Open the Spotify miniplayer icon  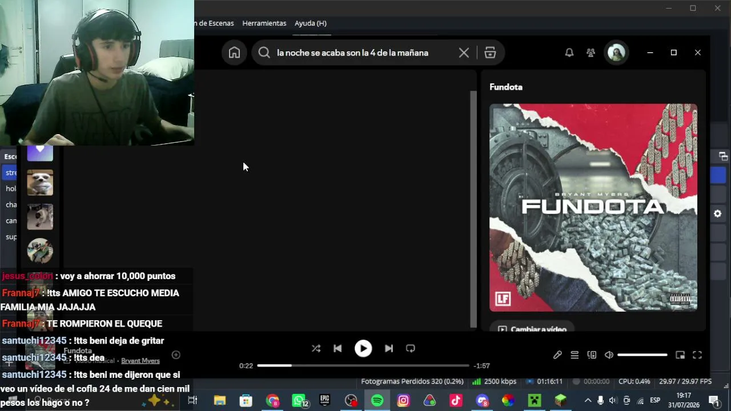pos(680,355)
